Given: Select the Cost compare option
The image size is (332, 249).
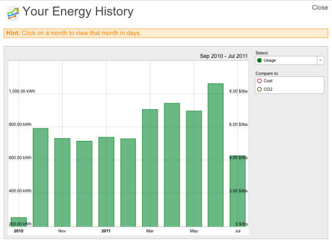Looking at the screenshot, I should (x=259, y=81).
